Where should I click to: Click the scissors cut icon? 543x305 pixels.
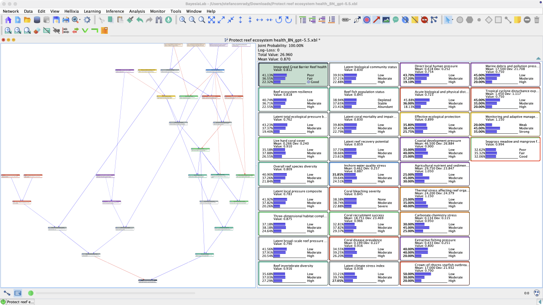point(101,20)
